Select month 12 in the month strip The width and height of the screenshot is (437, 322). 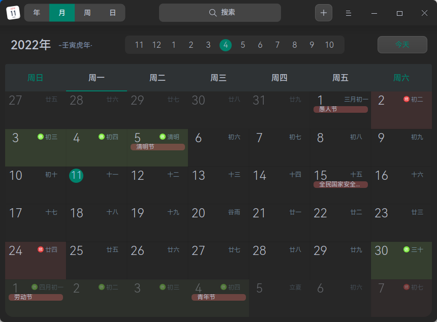click(156, 45)
